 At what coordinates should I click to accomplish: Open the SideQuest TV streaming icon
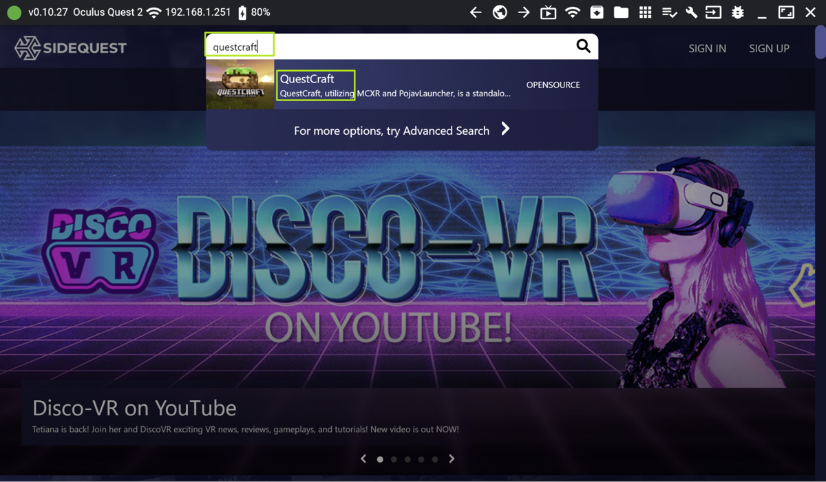pos(548,12)
